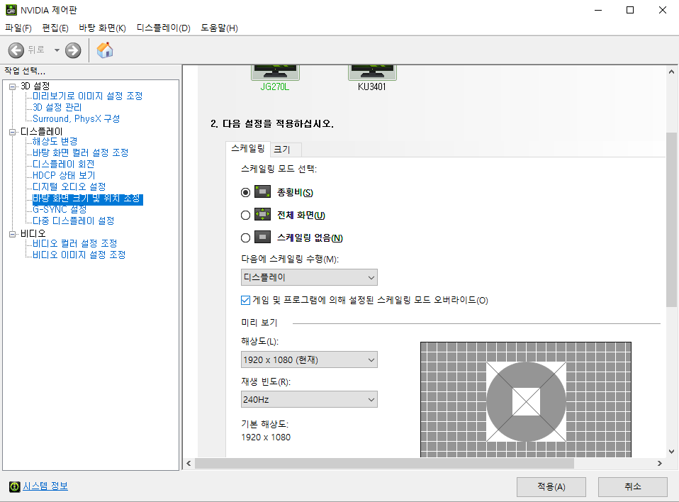Go to Home via the house icon
This screenshot has width=679, height=502.
click(105, 50)
